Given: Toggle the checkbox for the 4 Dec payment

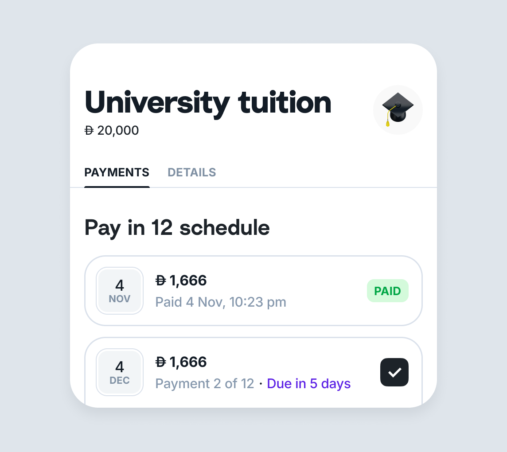Looking at the screenshot, I should [x=394, y=372].
